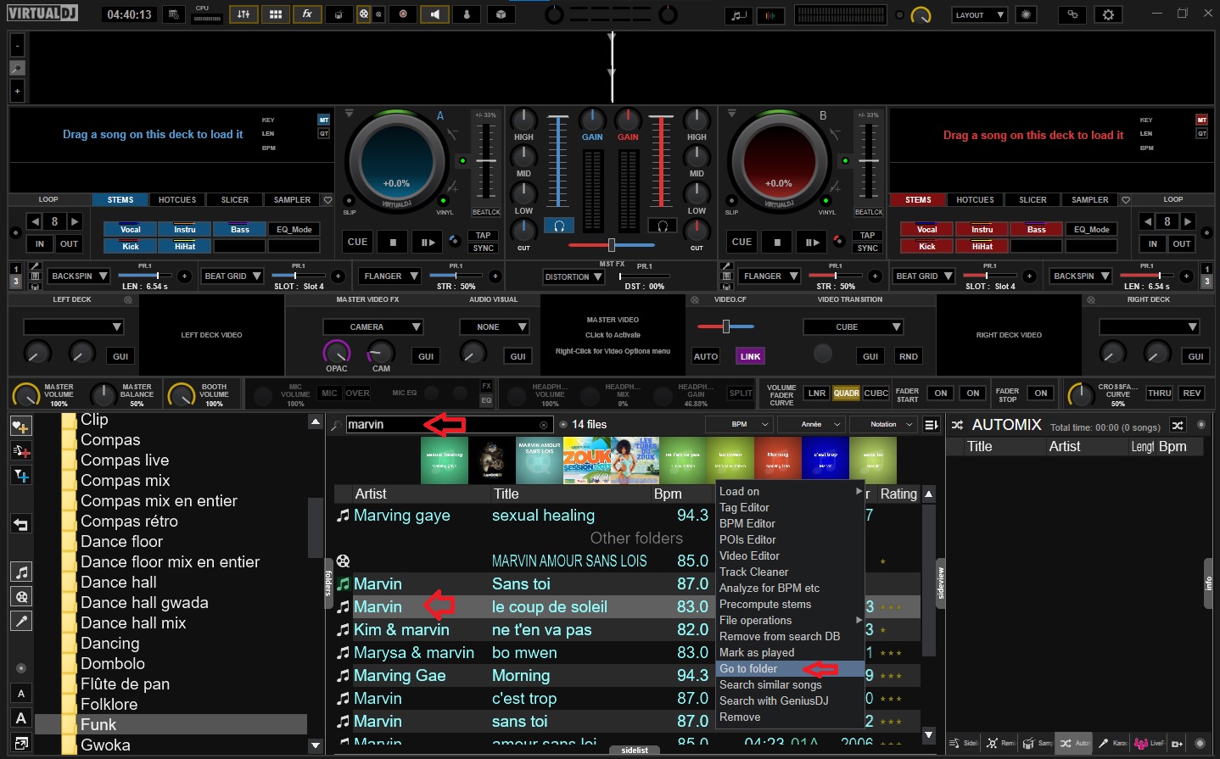Select QUADR fader curve

[x=846, y=393]
